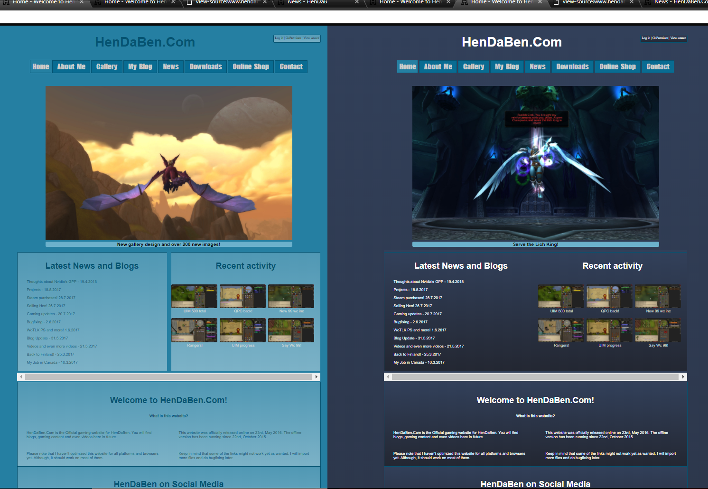Switch to view-source tab in right browser window
This screenshot has height=489, width=708.
[x=594, y=2]
